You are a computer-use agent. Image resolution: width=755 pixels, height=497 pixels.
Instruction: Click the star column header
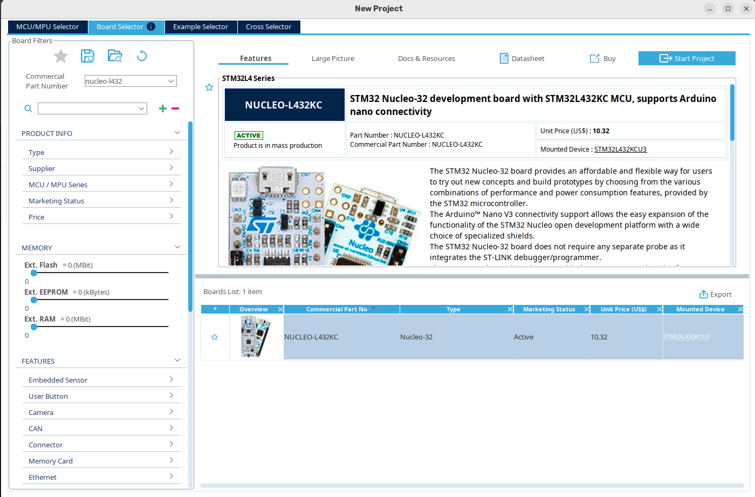215,309
